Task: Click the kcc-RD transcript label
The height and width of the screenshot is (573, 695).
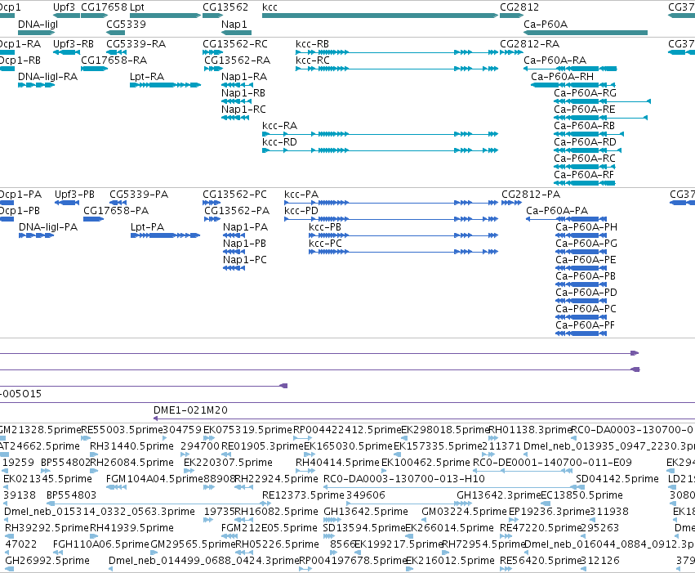Action: click(279, 142)
